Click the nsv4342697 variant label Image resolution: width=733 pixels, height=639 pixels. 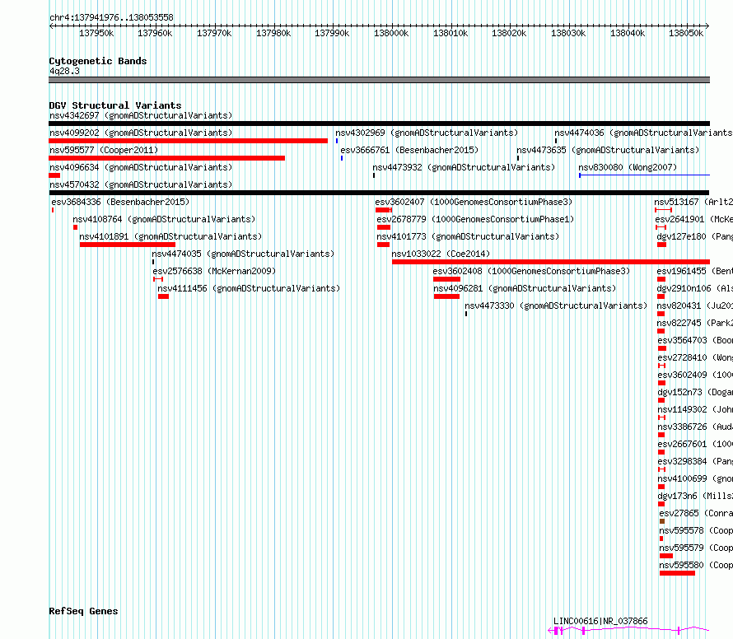pyautogui.click(x=141, y=115)
